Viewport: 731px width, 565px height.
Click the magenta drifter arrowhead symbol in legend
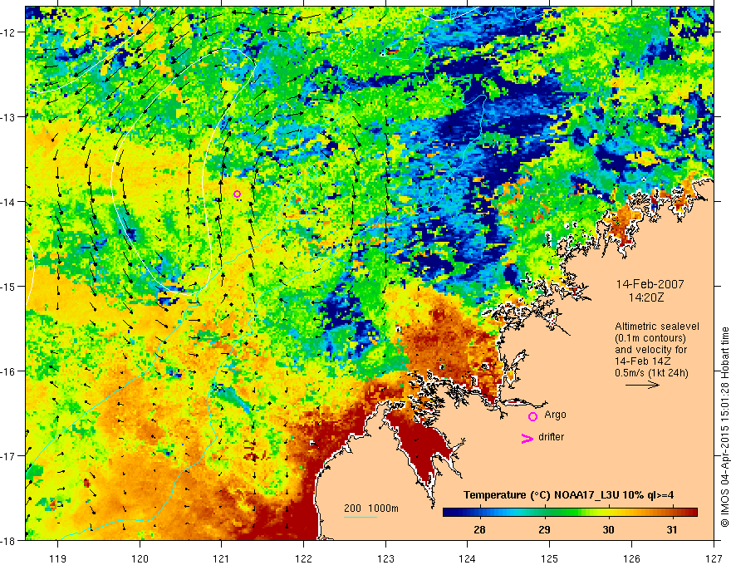527,439
